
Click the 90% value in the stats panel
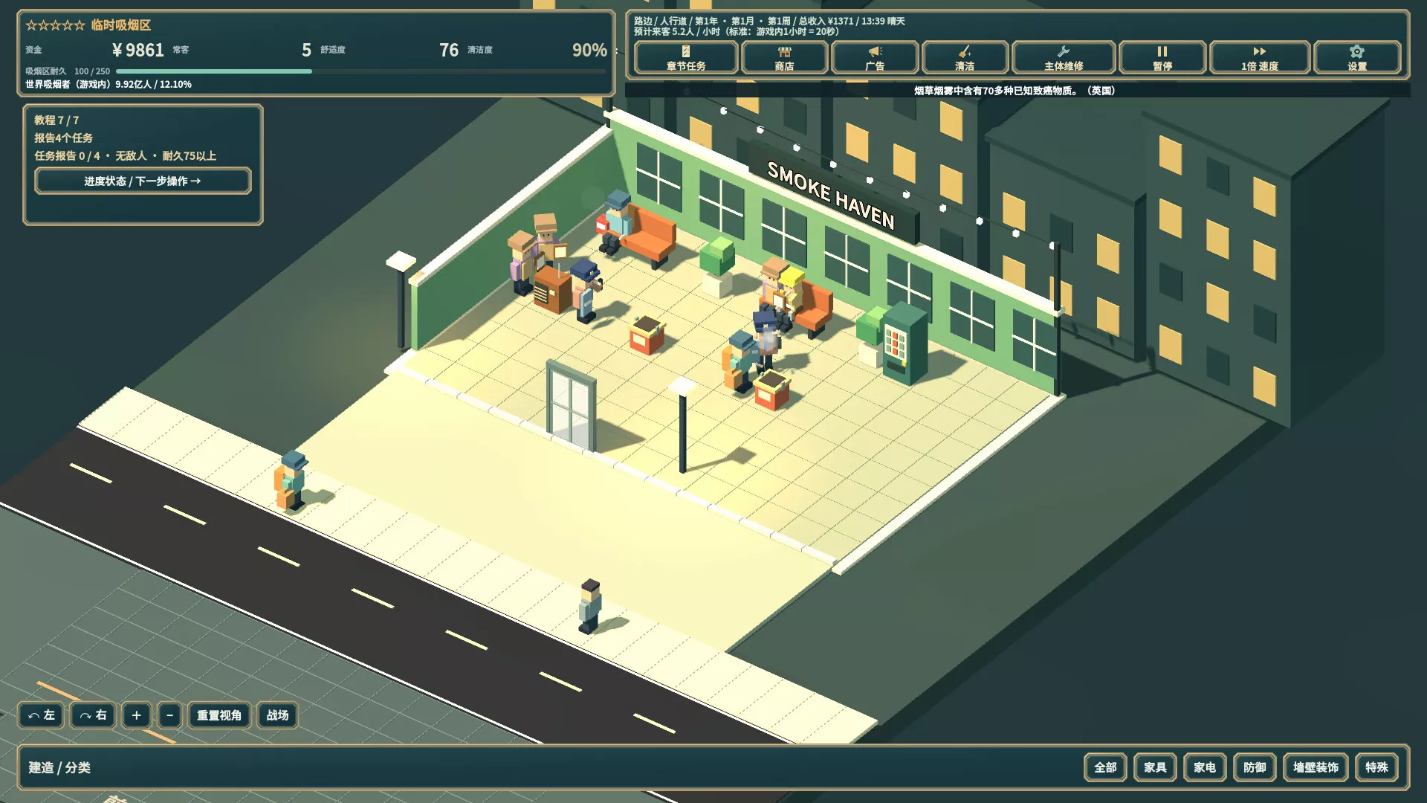click(x=589, y=50)
